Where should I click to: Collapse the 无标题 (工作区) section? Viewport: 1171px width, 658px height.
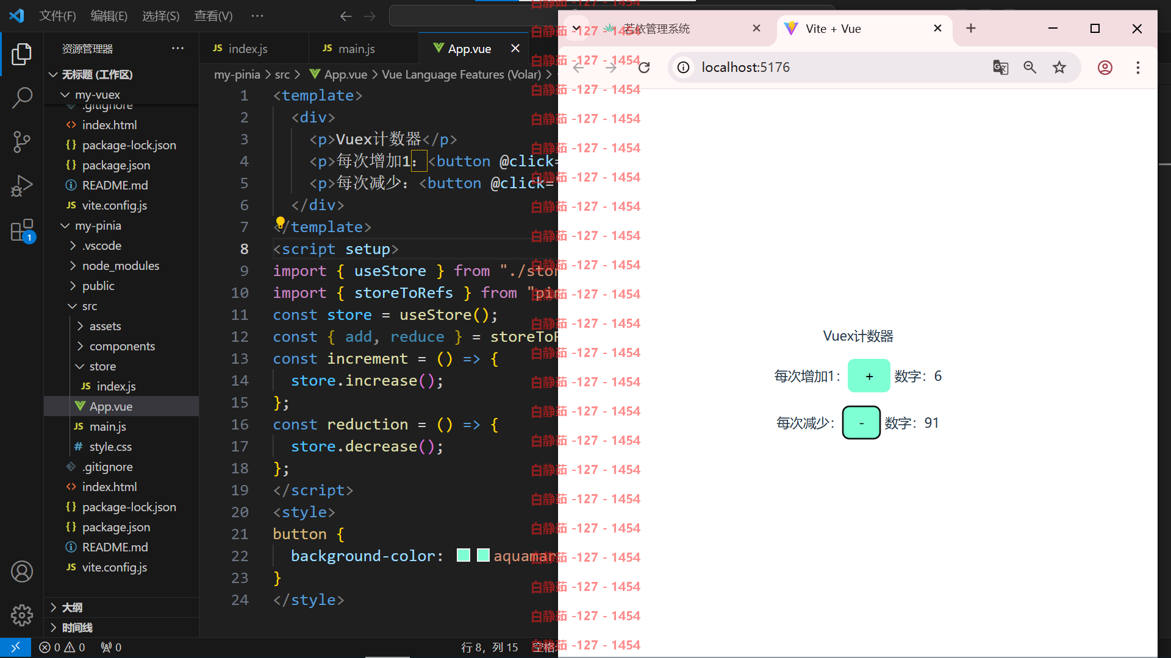click(121, 74)
